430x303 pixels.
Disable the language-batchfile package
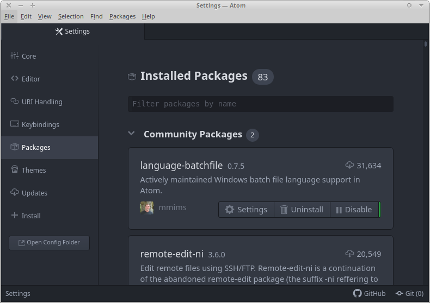354,210
